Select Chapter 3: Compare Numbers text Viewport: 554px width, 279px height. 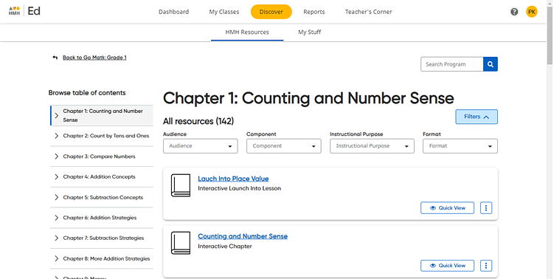(100, 156)
